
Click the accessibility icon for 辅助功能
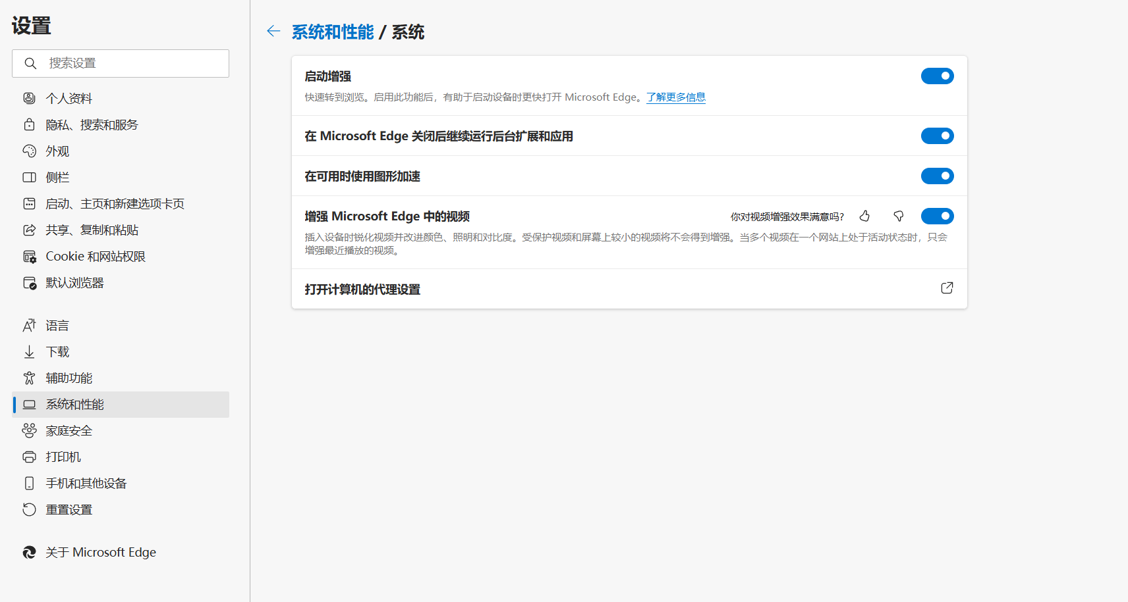pos(29,378)
